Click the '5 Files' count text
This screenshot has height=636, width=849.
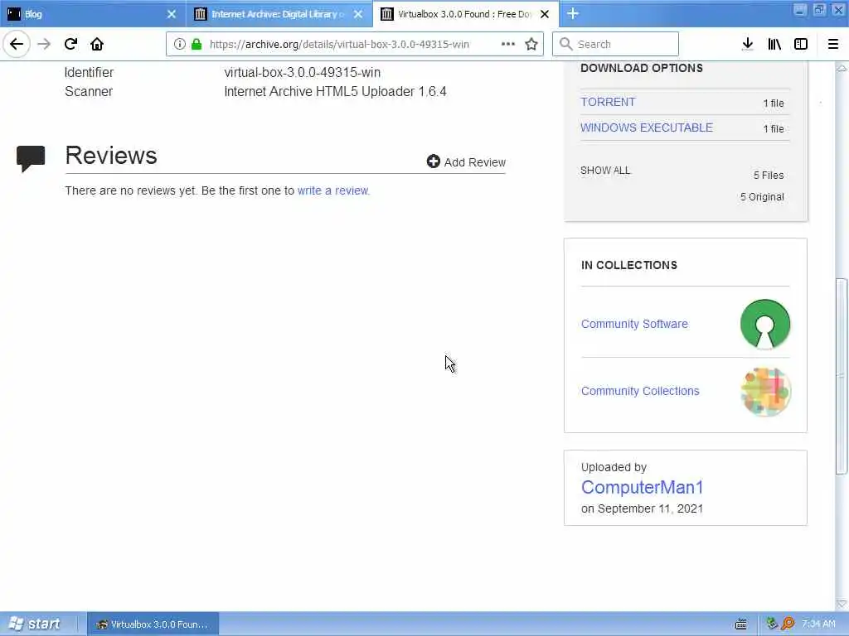(x=769, y=176)
